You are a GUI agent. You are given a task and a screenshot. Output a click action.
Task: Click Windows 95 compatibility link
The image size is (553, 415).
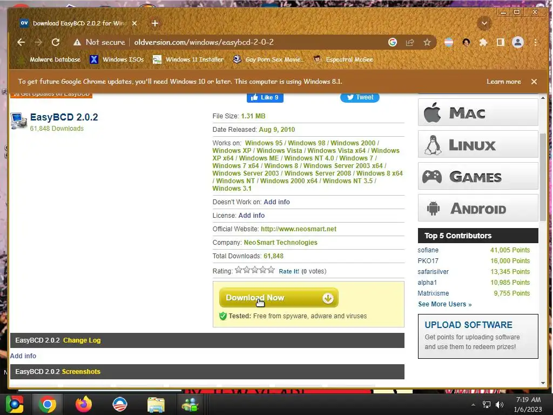pyautogui.click(x=264, y=143)
